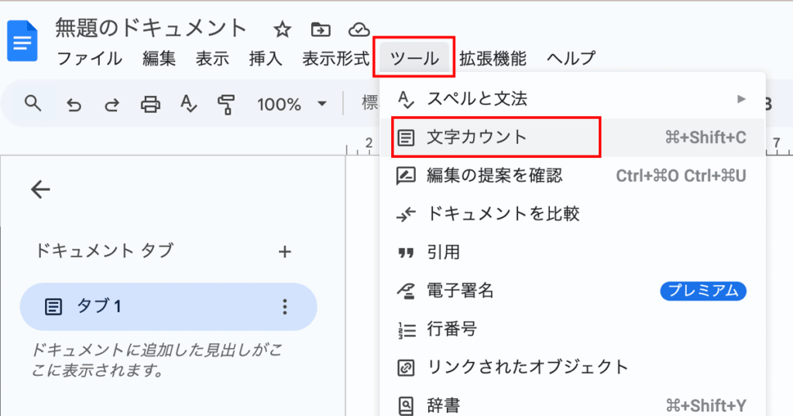The image size is (793, 416).
Task: Choose ドキュメントを比較 menu entry
Action: (x=503, y=214)
